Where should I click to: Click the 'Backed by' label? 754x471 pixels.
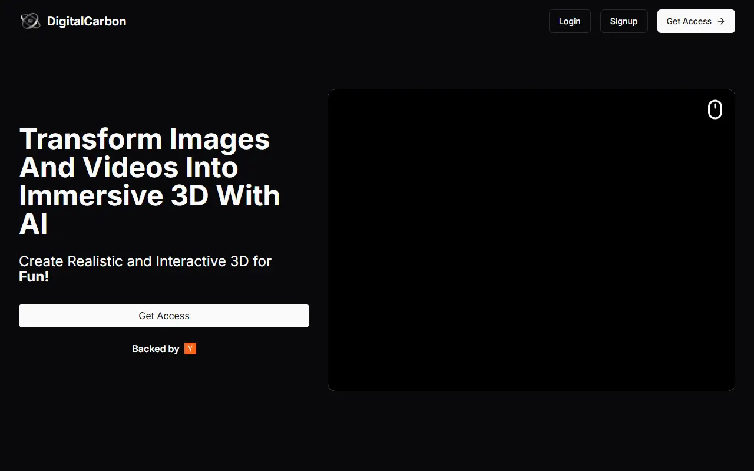click(x=156, y=349)
